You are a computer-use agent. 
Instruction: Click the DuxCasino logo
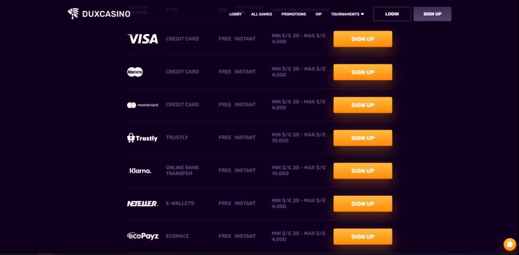tap(99, 14)
